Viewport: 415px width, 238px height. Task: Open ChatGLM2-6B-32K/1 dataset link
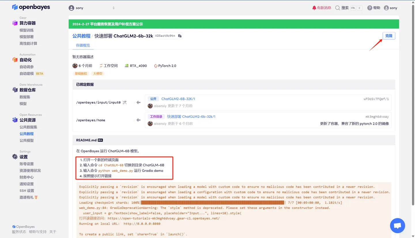pos(178,99)
